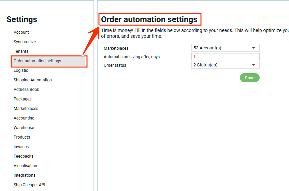The image size is (289, 191).
Task: Expand the Marketplaces 53 Account(s) dropdown
Action: tap(225, 48)
